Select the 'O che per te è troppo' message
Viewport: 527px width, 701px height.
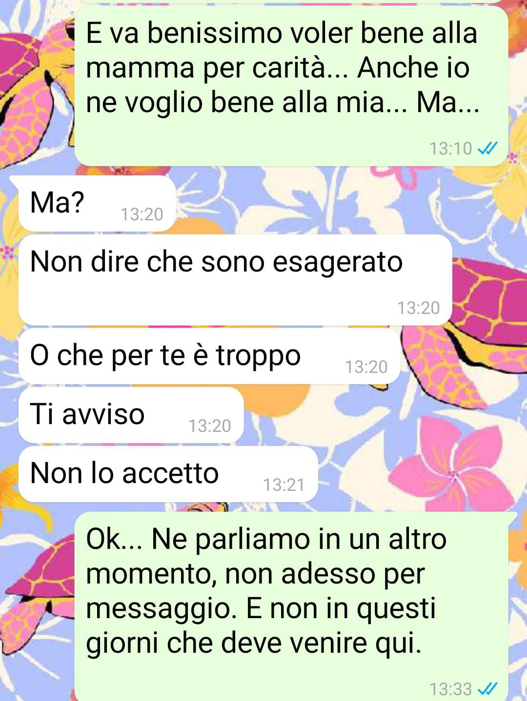click(x=209, y=356)
